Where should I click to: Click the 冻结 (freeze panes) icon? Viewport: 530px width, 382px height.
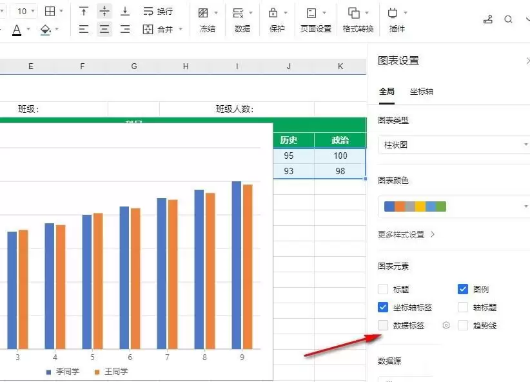pos(204,13)
